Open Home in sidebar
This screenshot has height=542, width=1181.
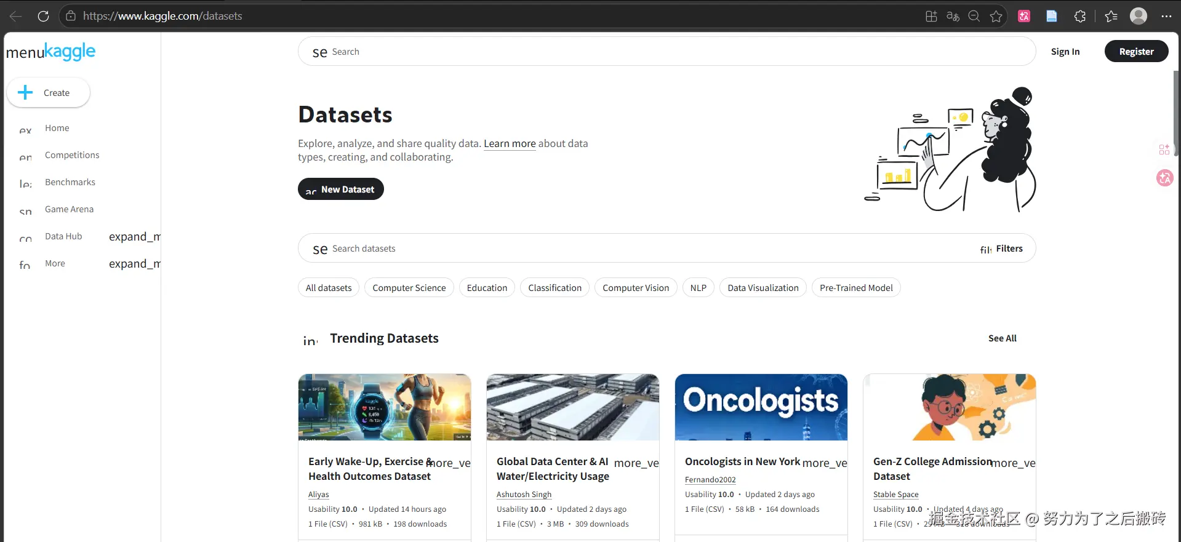57,128
